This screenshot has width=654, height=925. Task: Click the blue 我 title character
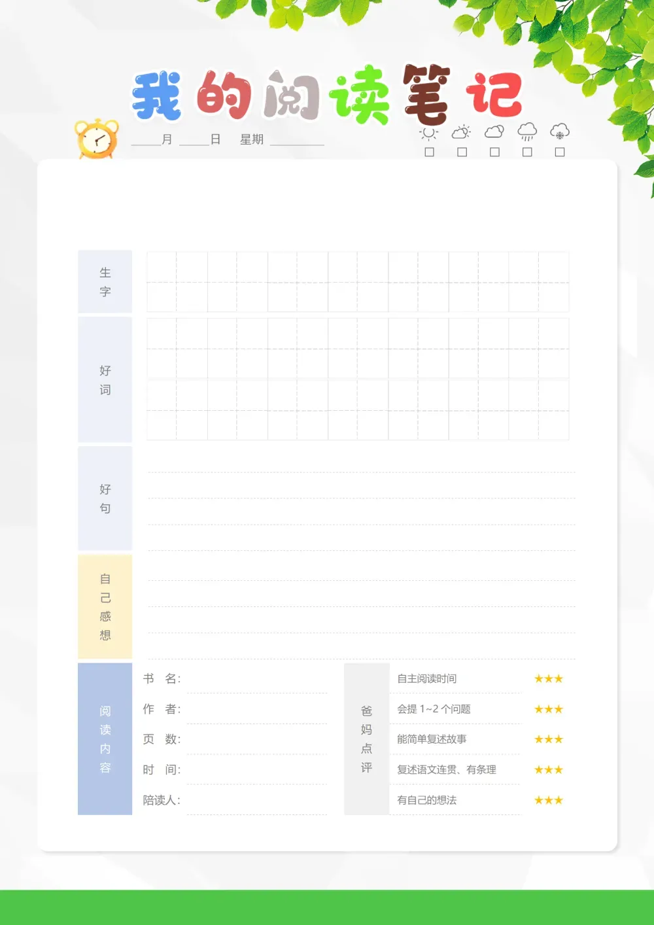tap(157, 96)
